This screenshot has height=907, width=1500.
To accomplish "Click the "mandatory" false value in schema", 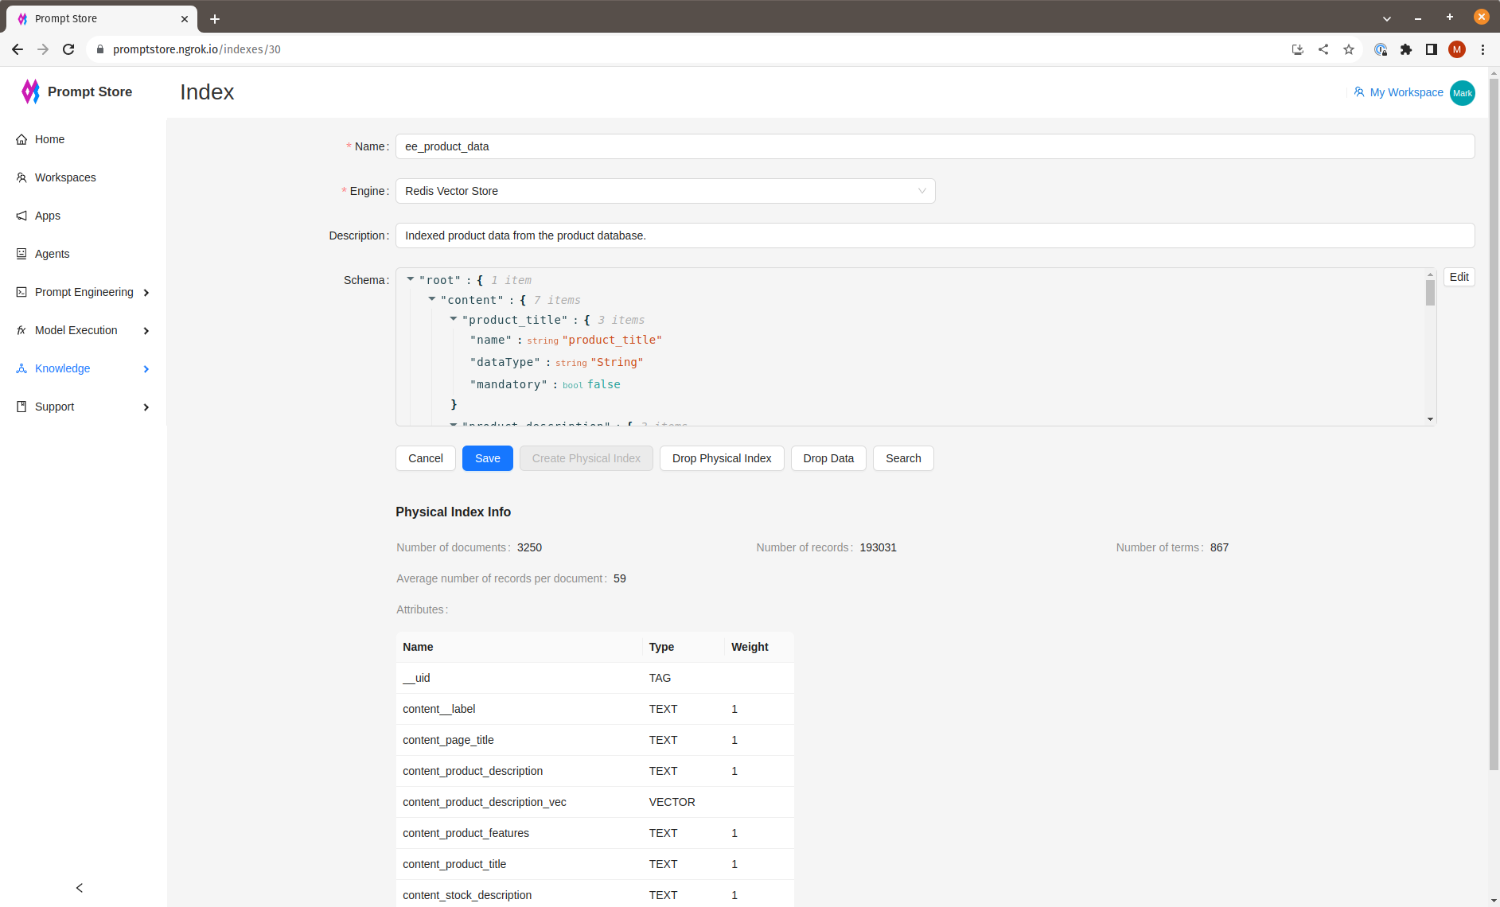I will (604, 384).
